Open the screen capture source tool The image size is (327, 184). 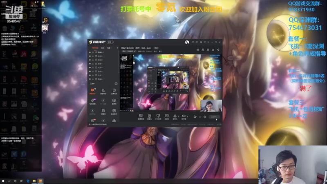pyautogui.click(x=141, y=117)
